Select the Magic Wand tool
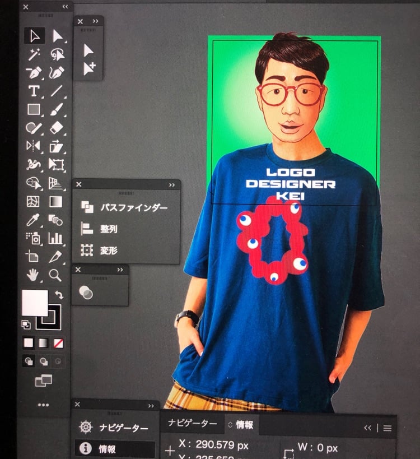Image resolution: width=420 pixels, height=459 pixels. [x=34, y=54]
